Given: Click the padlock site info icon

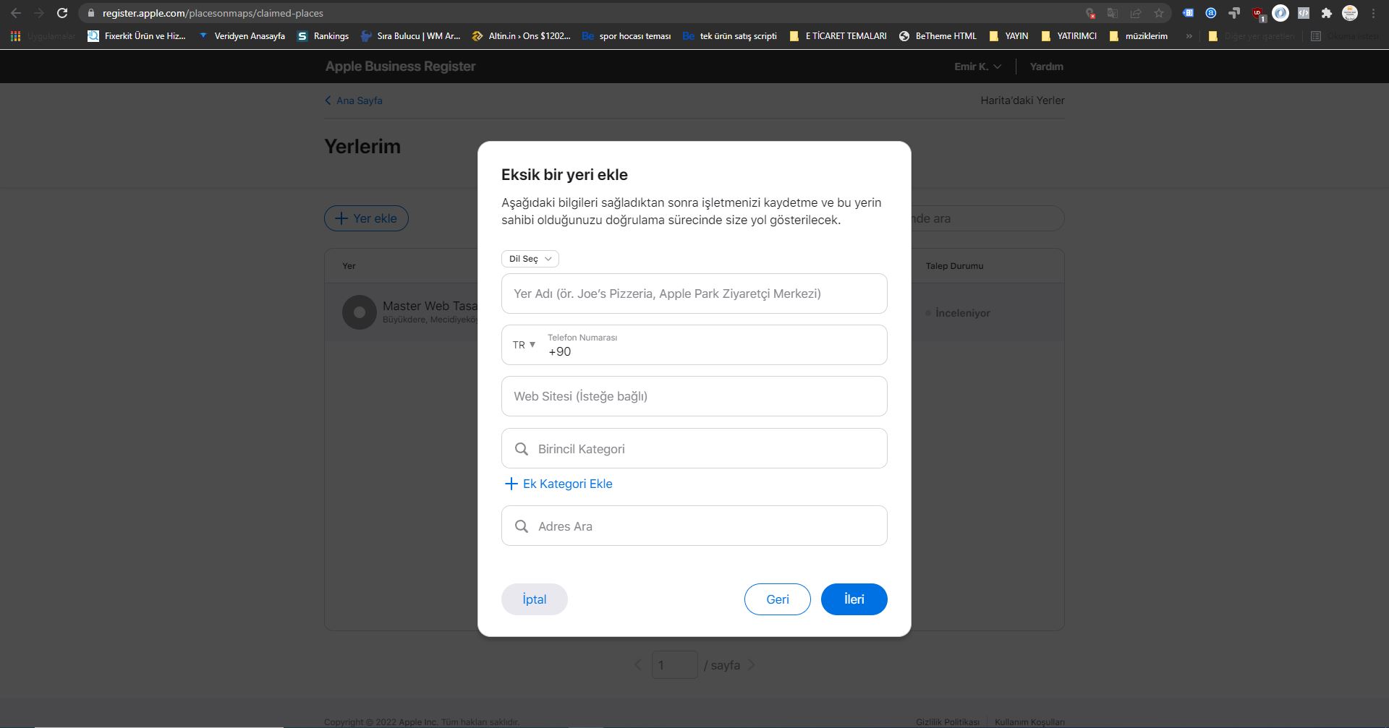Looking at the screenshot, I should point(90,13).
